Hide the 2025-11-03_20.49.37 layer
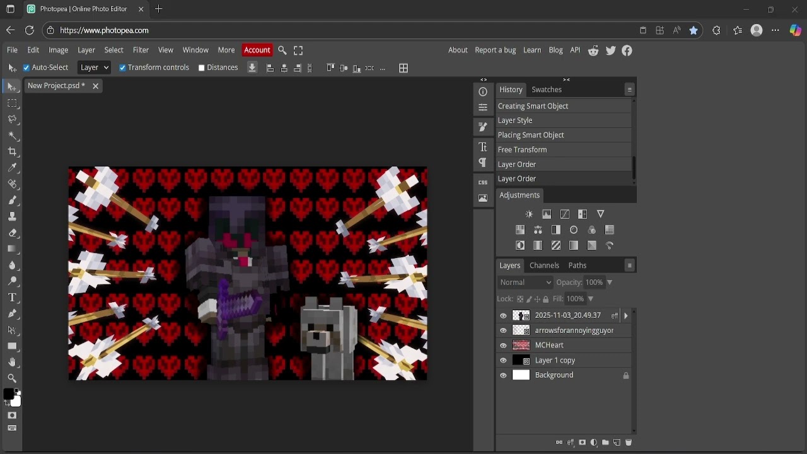 coord(503,316)
